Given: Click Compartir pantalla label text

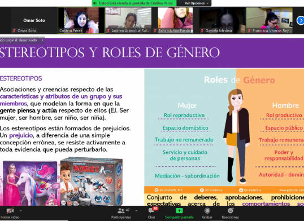Looking at the screenshot, I should (x=179, y=217).
